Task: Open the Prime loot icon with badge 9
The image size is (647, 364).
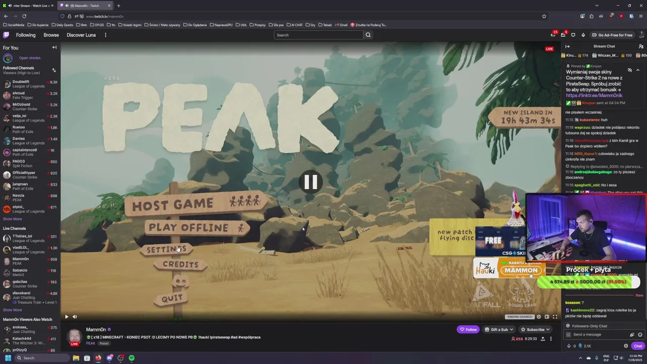Action: coord(563,35)
